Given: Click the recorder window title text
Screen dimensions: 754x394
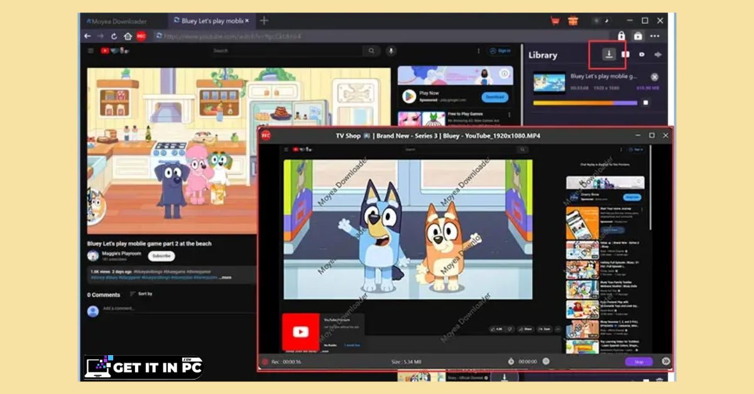Looking at the screenshot, I should click(x=438, y=136).
